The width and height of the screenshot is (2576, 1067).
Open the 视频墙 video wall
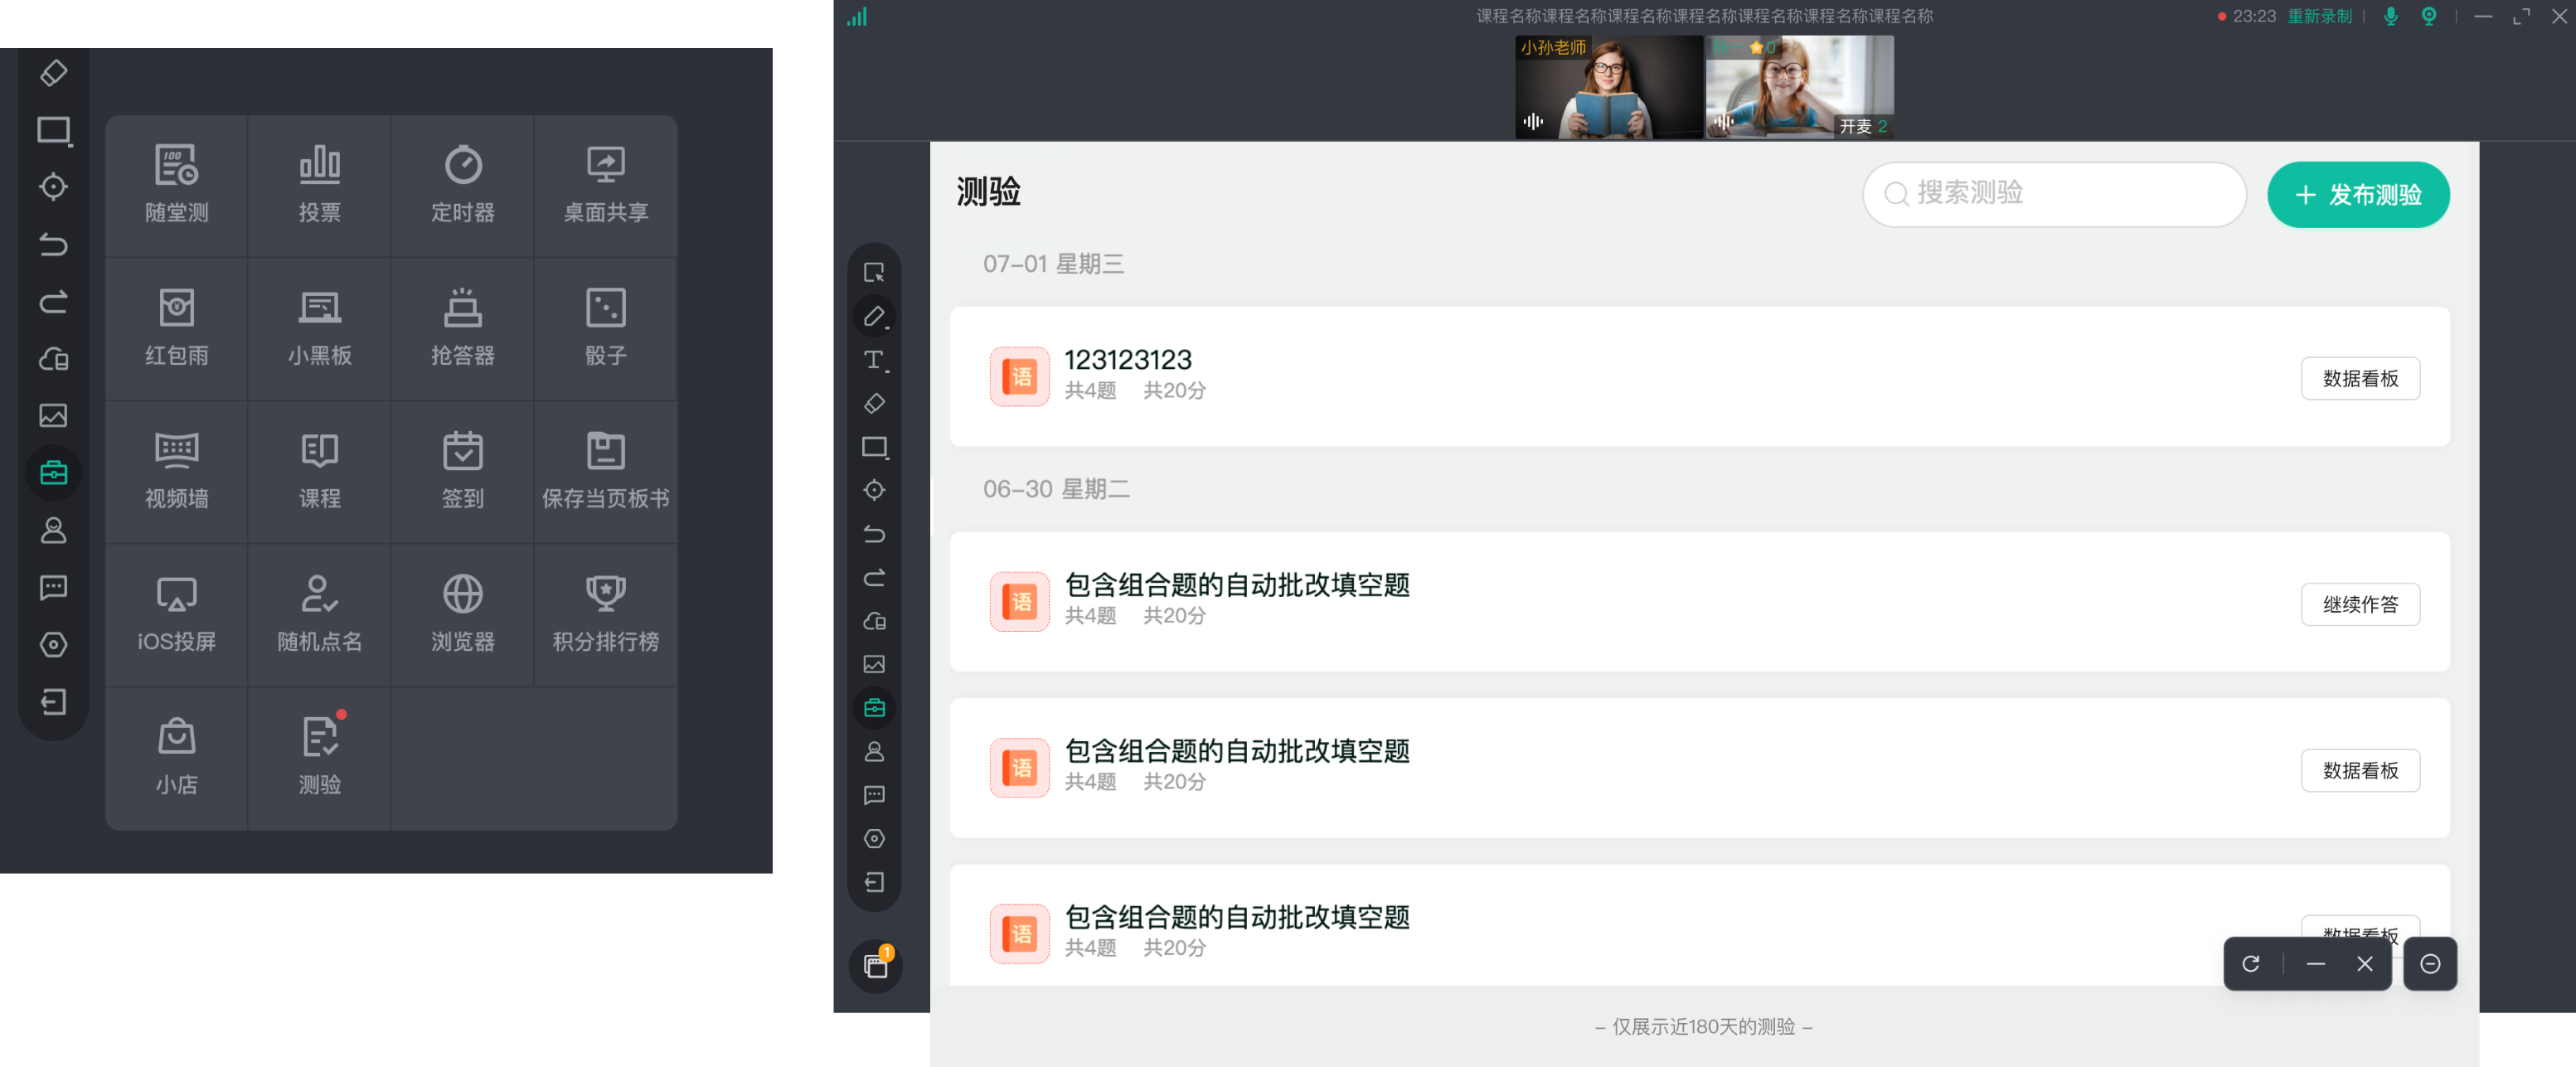pos(176,472)
